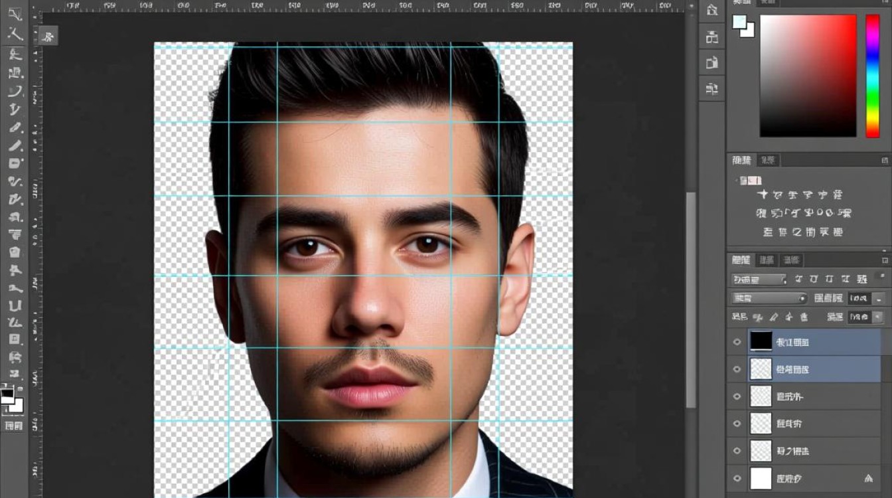Switch to the second tab in layers panel group
Viewport: 892px width, 498px height.
point(767,260)
